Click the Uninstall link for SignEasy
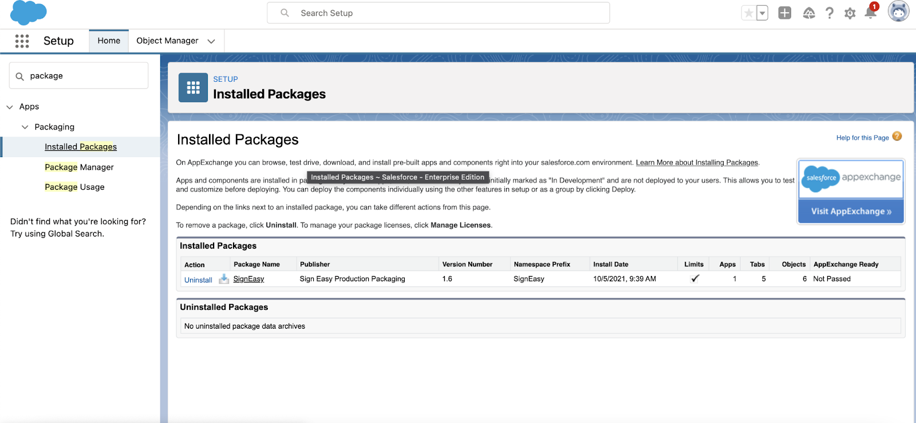The image size is (916, 423). coord(198,280)
